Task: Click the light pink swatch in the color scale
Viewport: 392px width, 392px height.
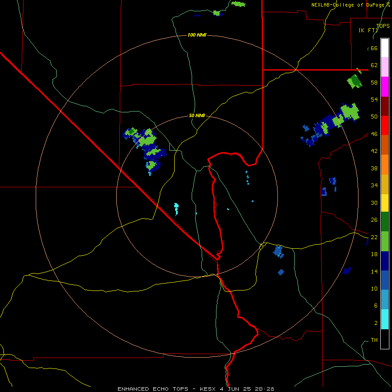Action: click(x=385, y=67)
